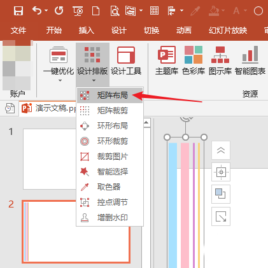Select 环形裁剪 menu item

(109, 141)
